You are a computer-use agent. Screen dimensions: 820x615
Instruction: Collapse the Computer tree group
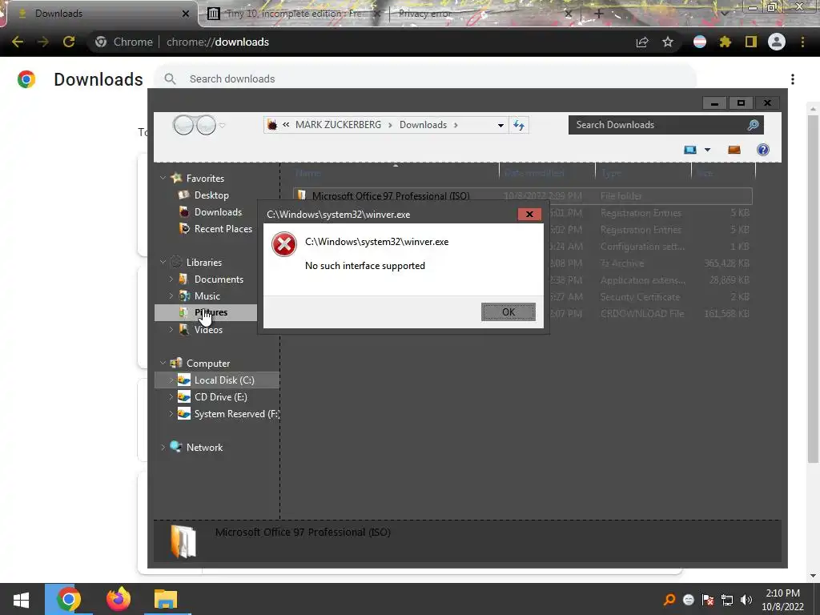(163, 363)
